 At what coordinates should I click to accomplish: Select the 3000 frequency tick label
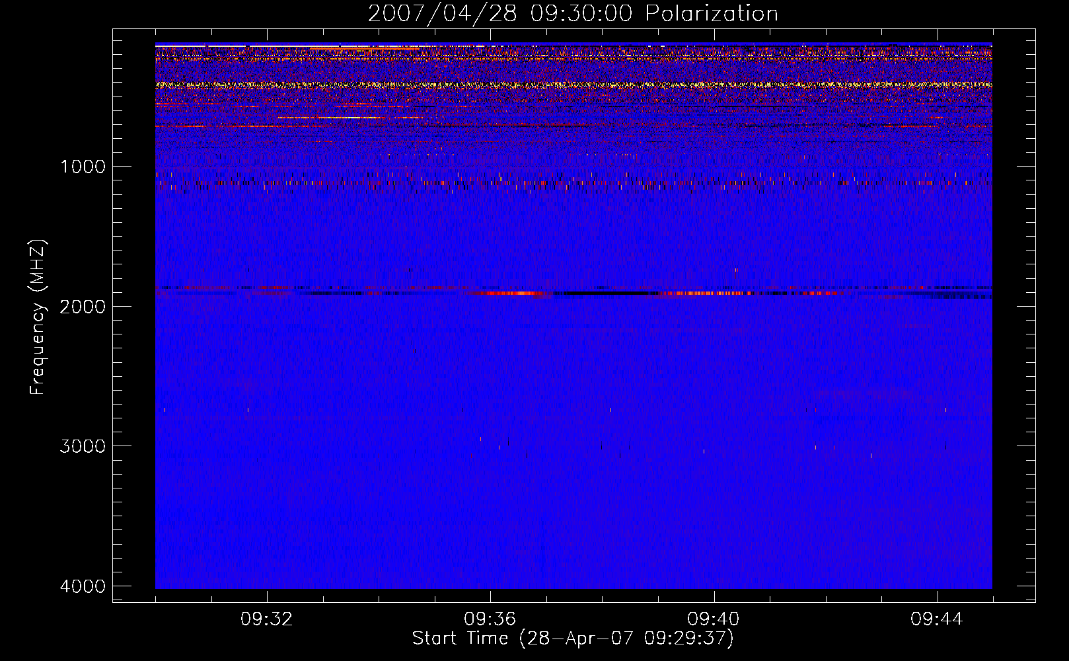pyautogui.click(x=83, y=446)
